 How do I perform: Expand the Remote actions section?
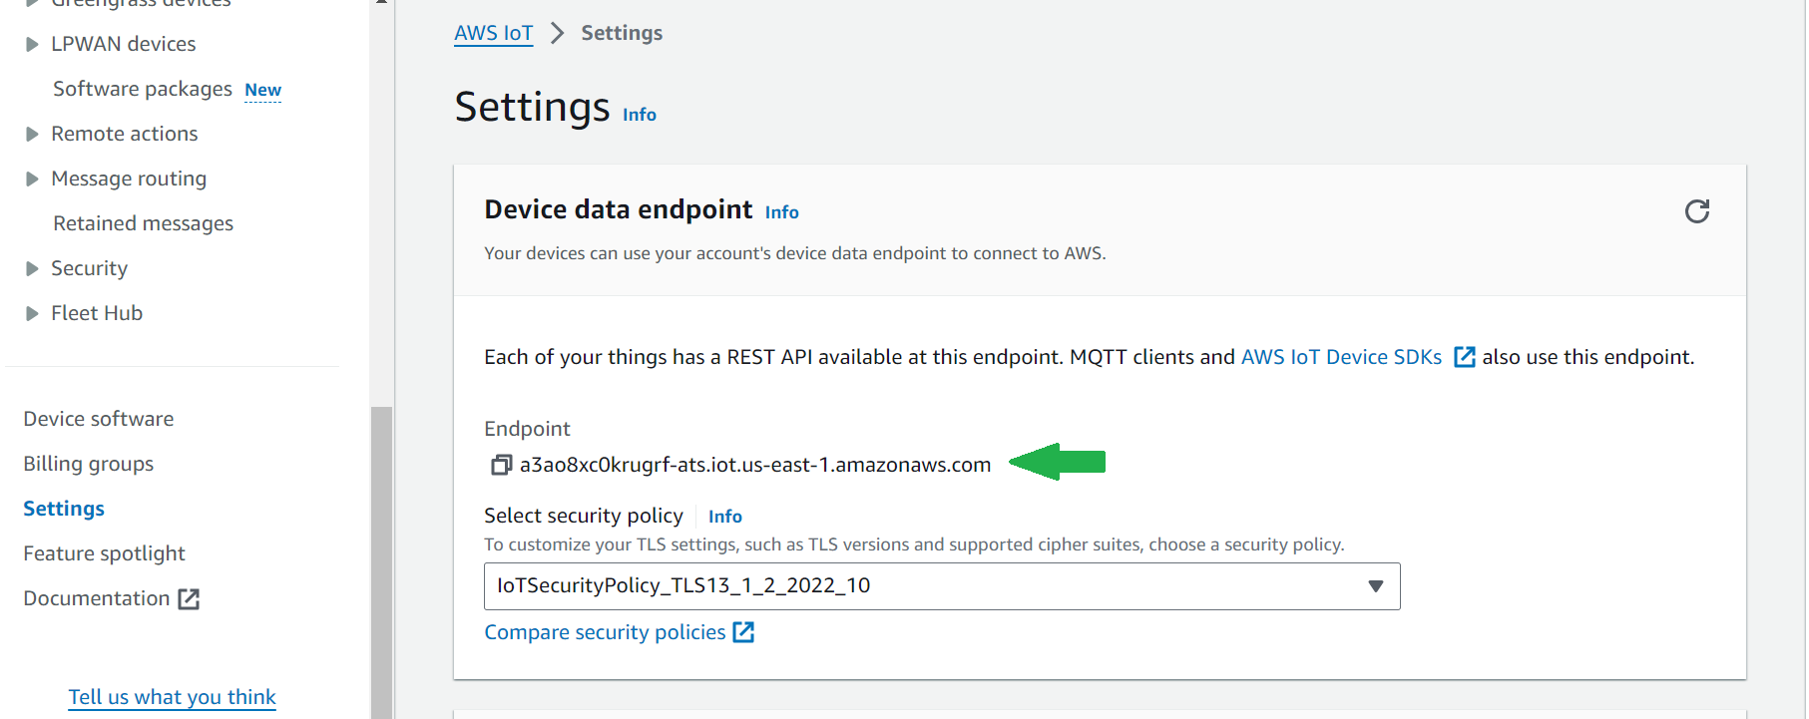point(32,134)
